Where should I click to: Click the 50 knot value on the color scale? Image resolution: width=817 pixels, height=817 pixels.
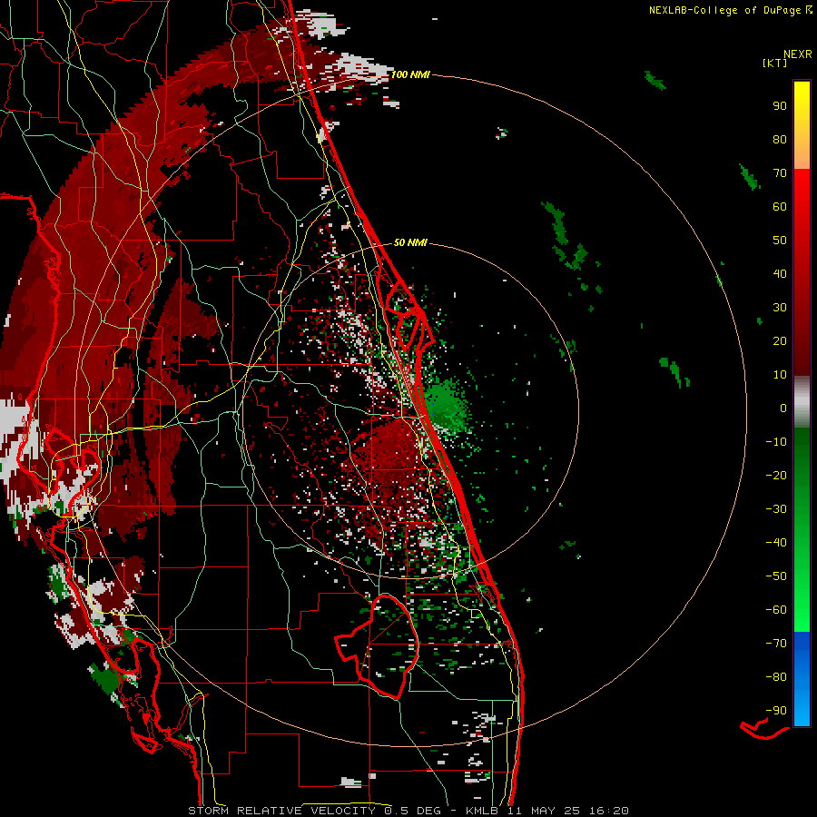[780, 241]
